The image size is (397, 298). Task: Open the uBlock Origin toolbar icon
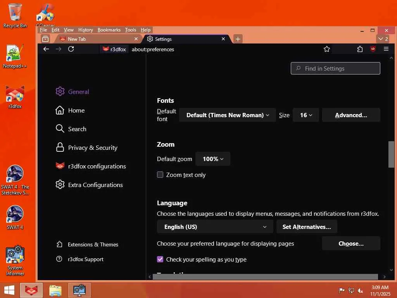pyautogui.click(x=373, y=49)
